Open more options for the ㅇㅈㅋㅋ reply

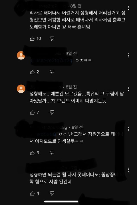tap(128, 55)
